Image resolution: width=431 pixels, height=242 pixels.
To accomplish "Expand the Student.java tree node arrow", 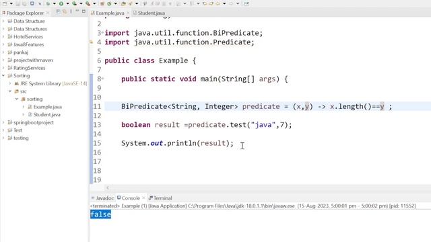I will pos(24,114).
